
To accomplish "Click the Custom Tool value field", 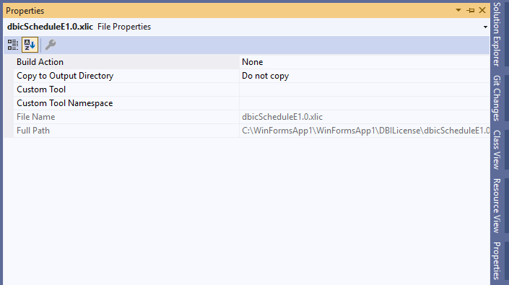I will pyautogui.click(x=365, y=89).
